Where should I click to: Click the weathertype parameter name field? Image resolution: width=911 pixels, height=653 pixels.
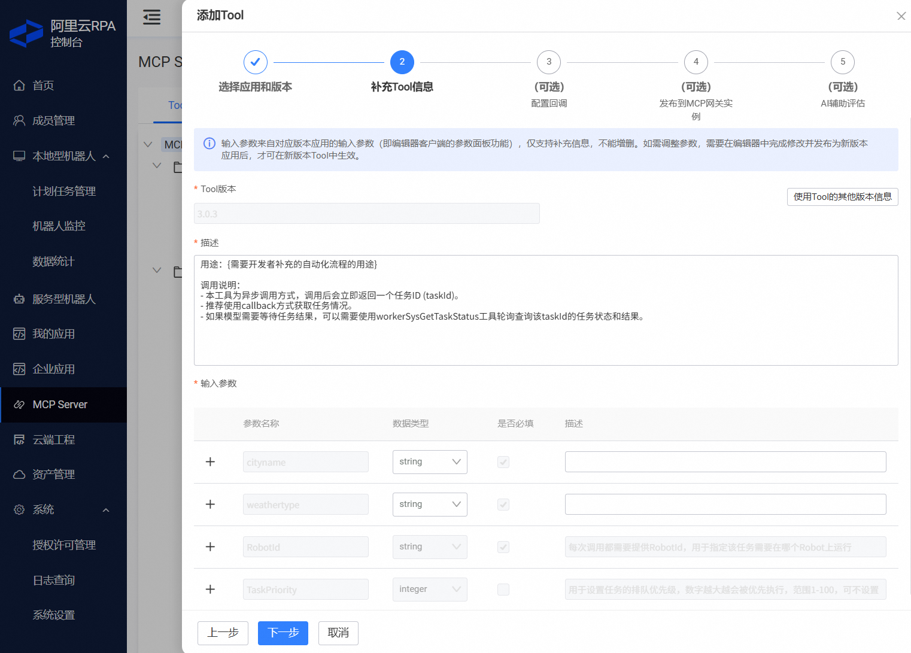(x=306, y=505)
